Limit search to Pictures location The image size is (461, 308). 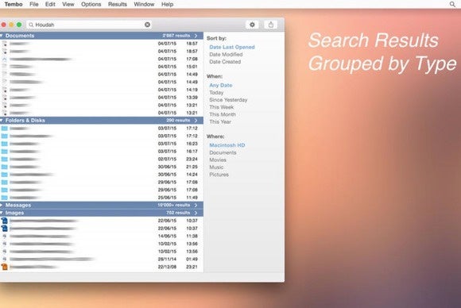pyautogui.click(x=219, y=175)
